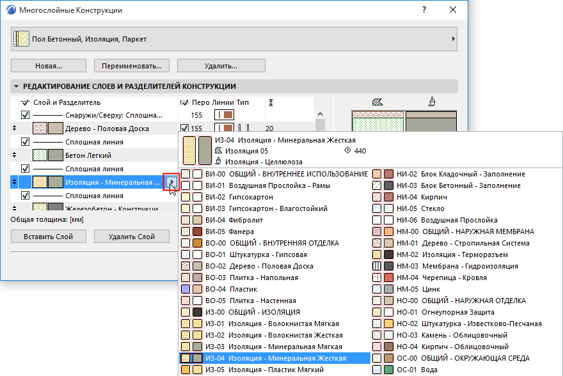Open the composite selector 'Пол Бетонный, Изоляция, Паркет'
This screenshot has width=563, height=376.
point(234,39)
